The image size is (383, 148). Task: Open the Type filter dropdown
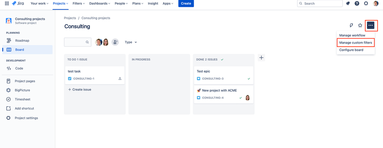click(131, 42)
